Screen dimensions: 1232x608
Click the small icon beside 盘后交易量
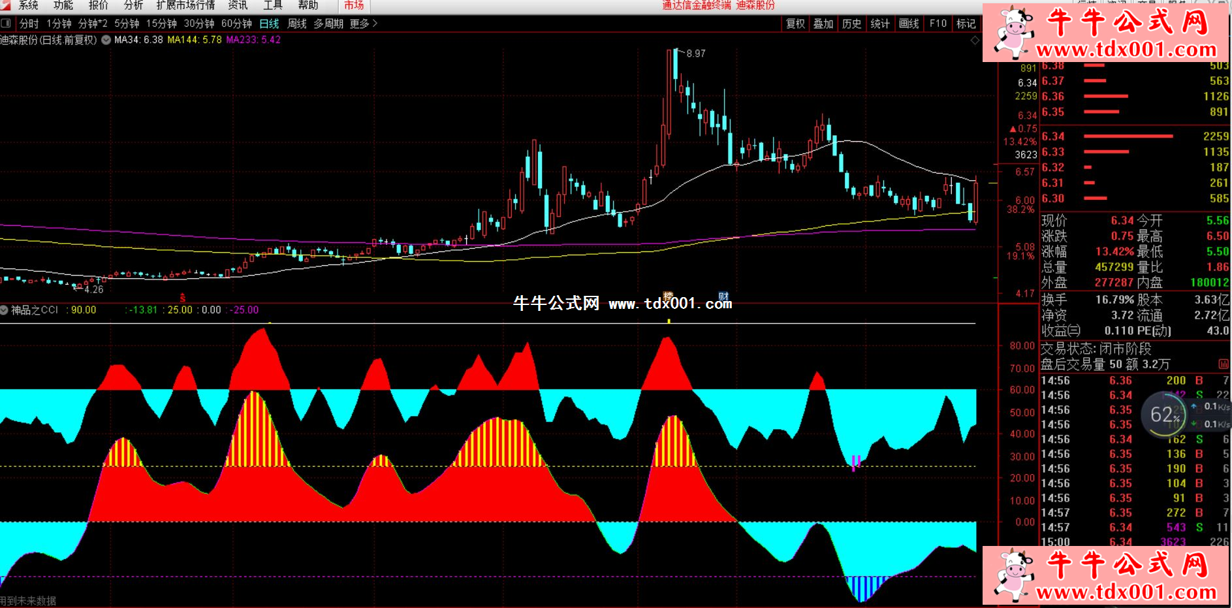(1223, 364)
